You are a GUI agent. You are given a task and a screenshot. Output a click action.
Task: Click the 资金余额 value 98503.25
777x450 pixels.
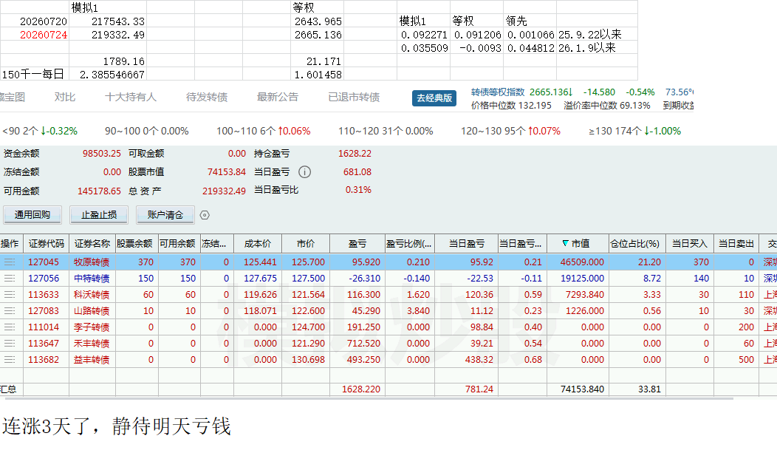tap(102, 154)
